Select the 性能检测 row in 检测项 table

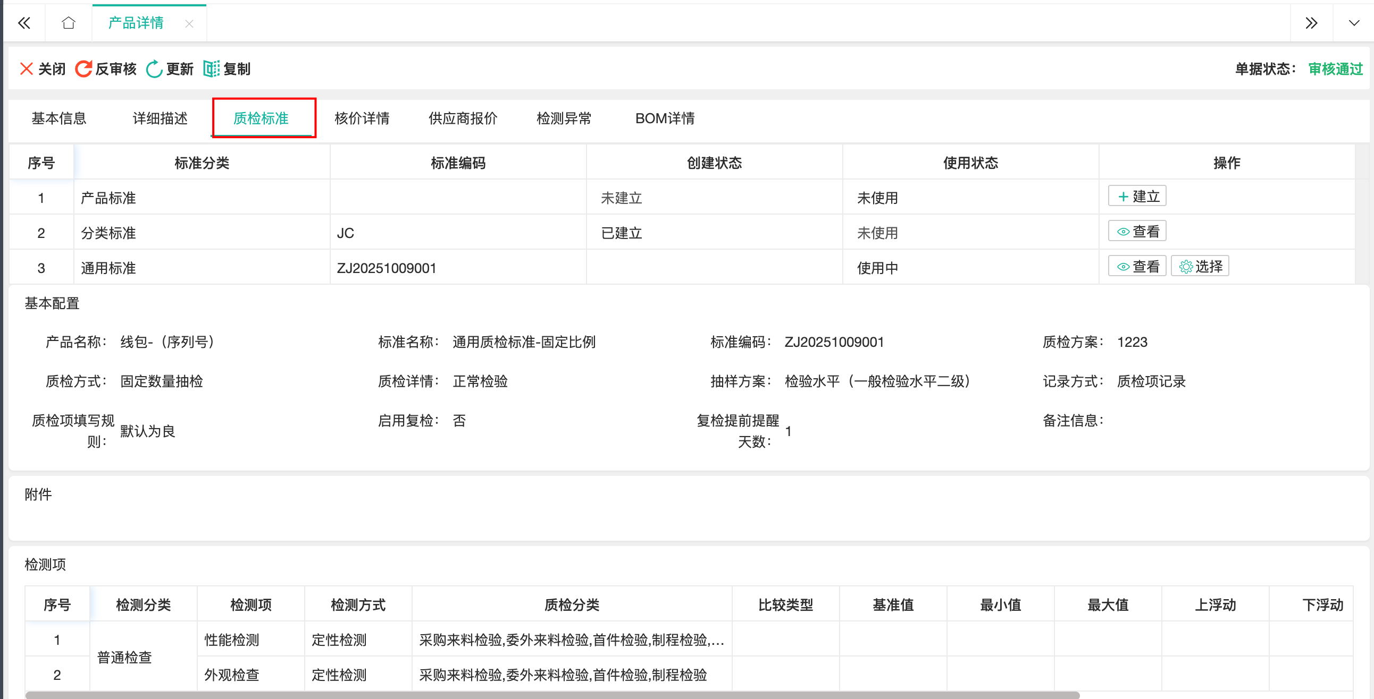[231, 640]
